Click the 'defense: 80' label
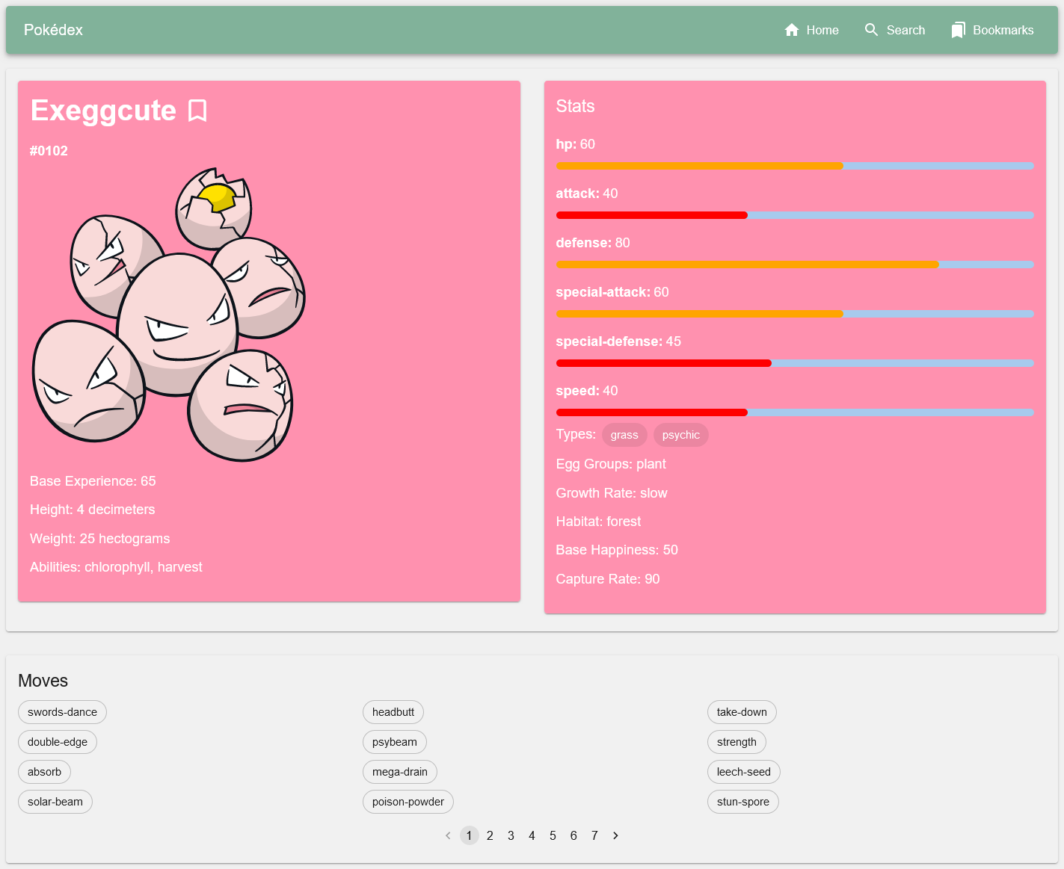This screenshot has height=869, width=1064. point(593,243)
